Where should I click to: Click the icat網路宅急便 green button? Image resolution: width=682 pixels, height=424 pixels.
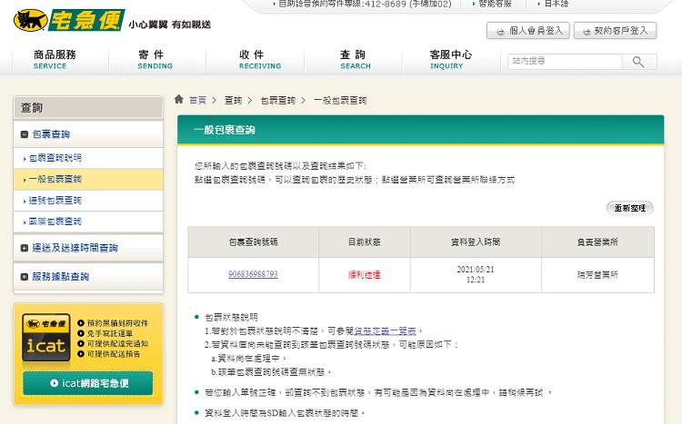tap(88, 383)
